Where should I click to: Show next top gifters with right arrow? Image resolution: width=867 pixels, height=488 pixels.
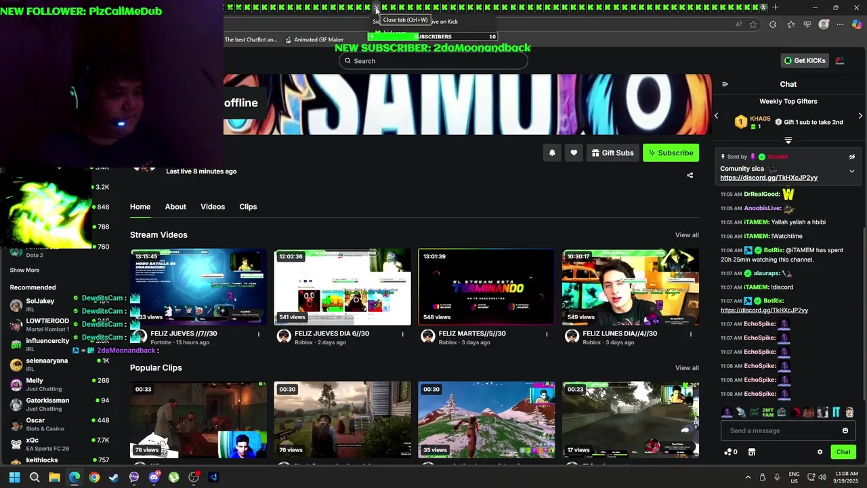(x=860, y=116)
